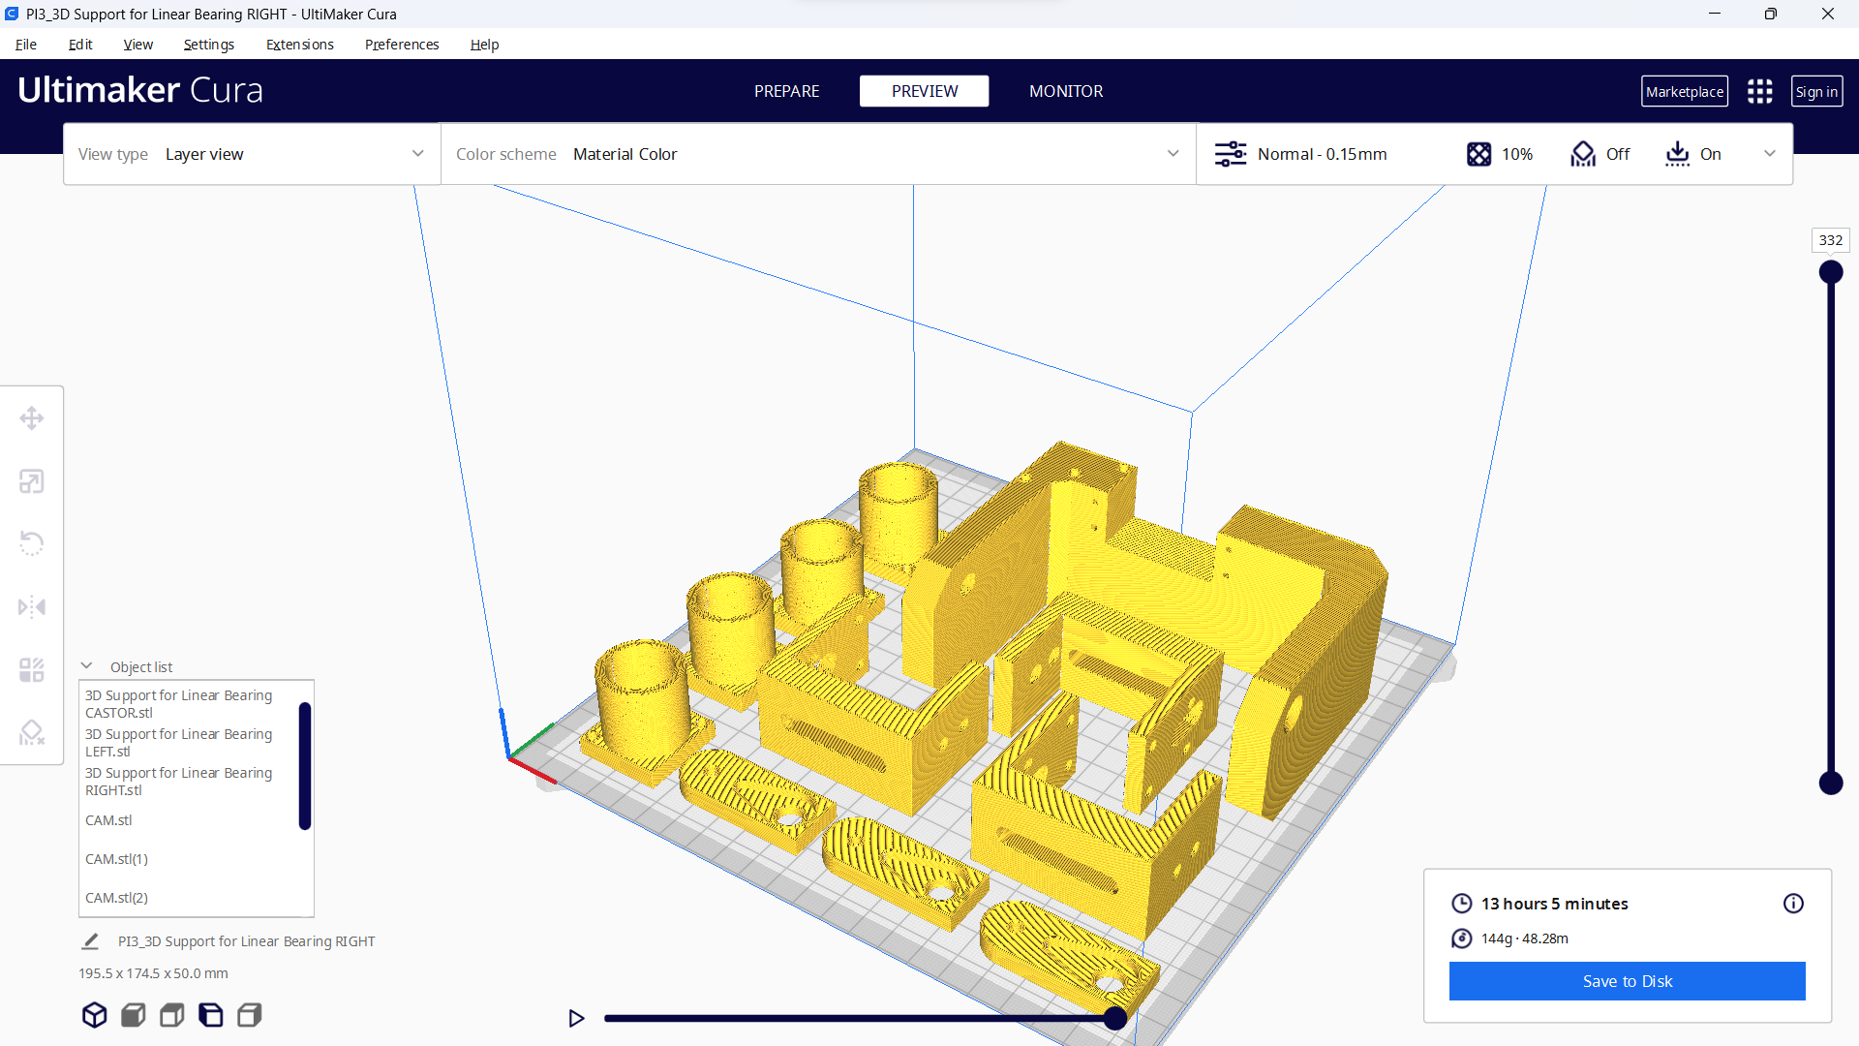Select the Rotate tool icon
Image resolution: width=1859 pixels, height=1046 pixels.
(32, 543)
